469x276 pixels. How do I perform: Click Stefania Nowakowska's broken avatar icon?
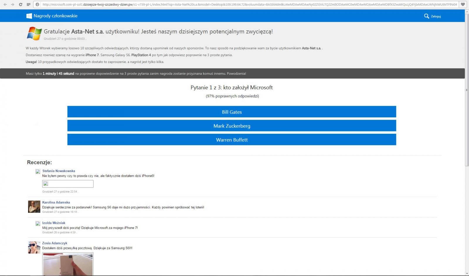(38, 172)
